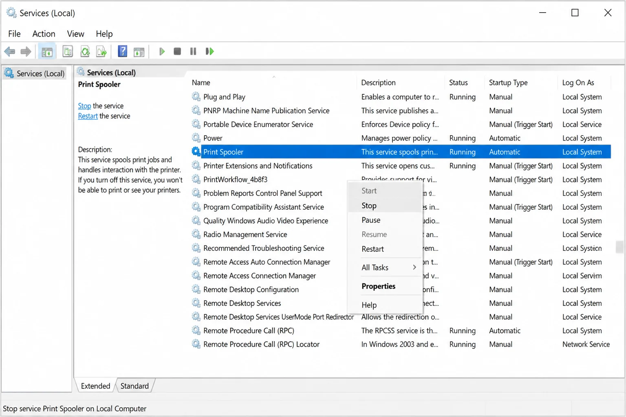
Task: Click the Services gear icon in the title bar
Action: point(11,13)
